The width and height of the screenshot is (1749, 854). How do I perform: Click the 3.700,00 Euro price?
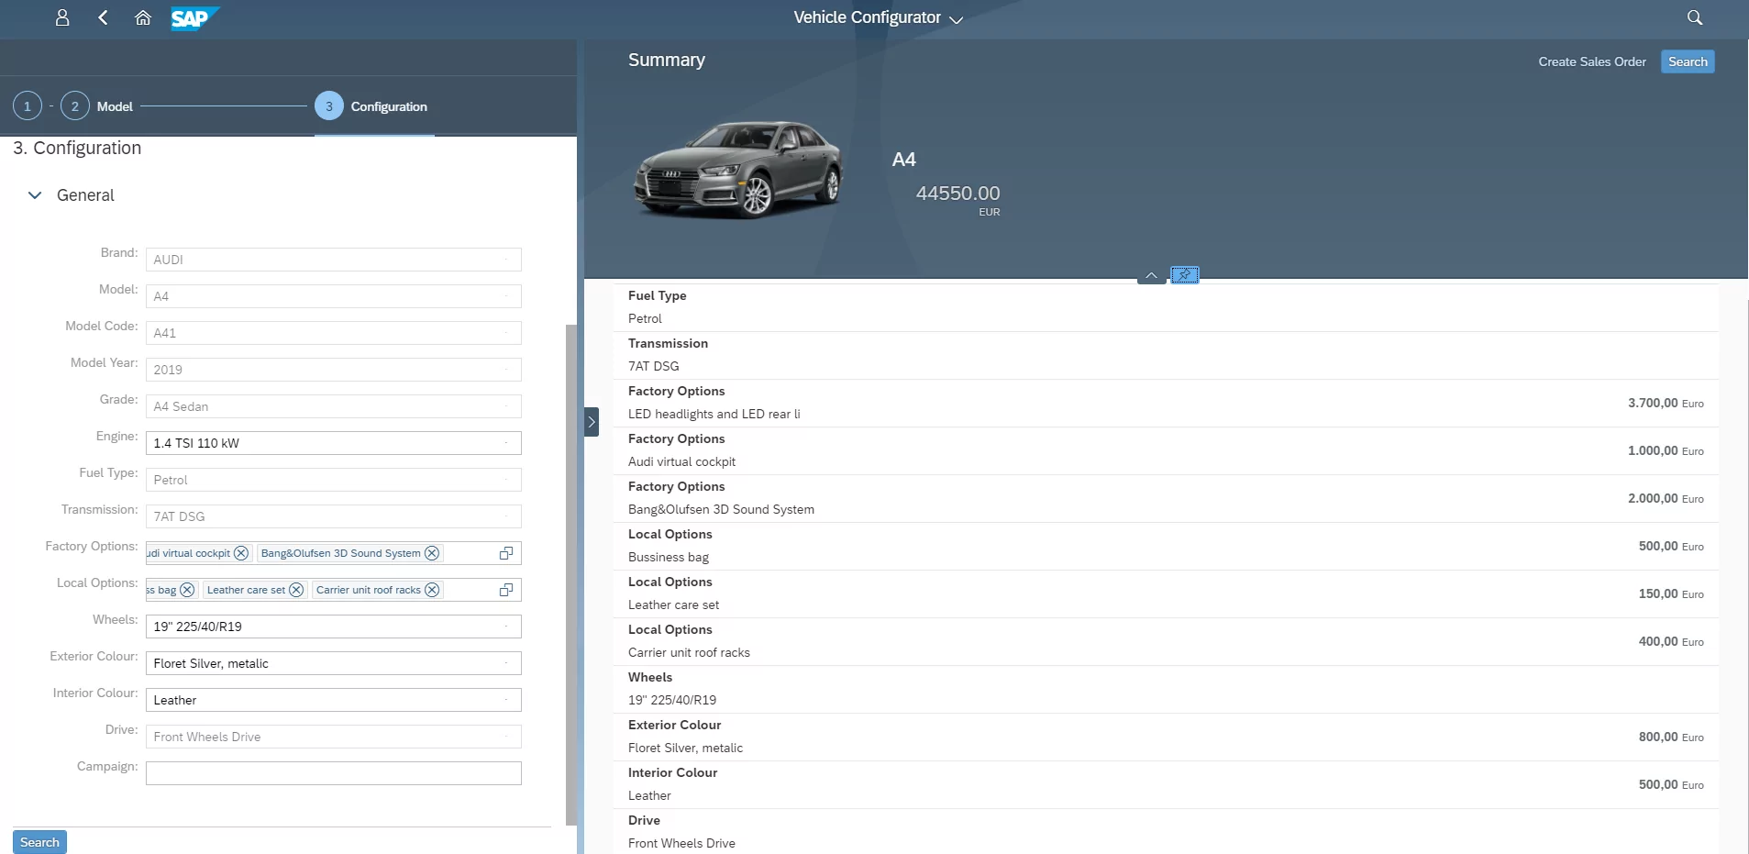pos(1666,403)
